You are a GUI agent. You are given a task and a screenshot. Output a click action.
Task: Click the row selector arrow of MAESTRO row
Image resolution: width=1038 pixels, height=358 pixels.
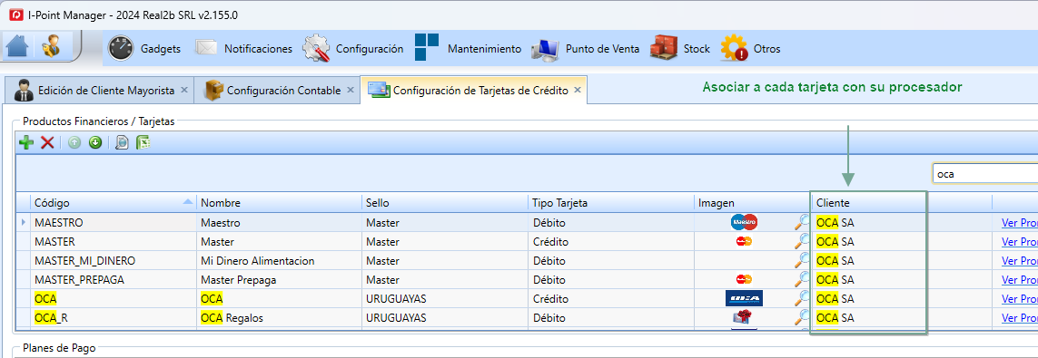click(x=24, y=223)
